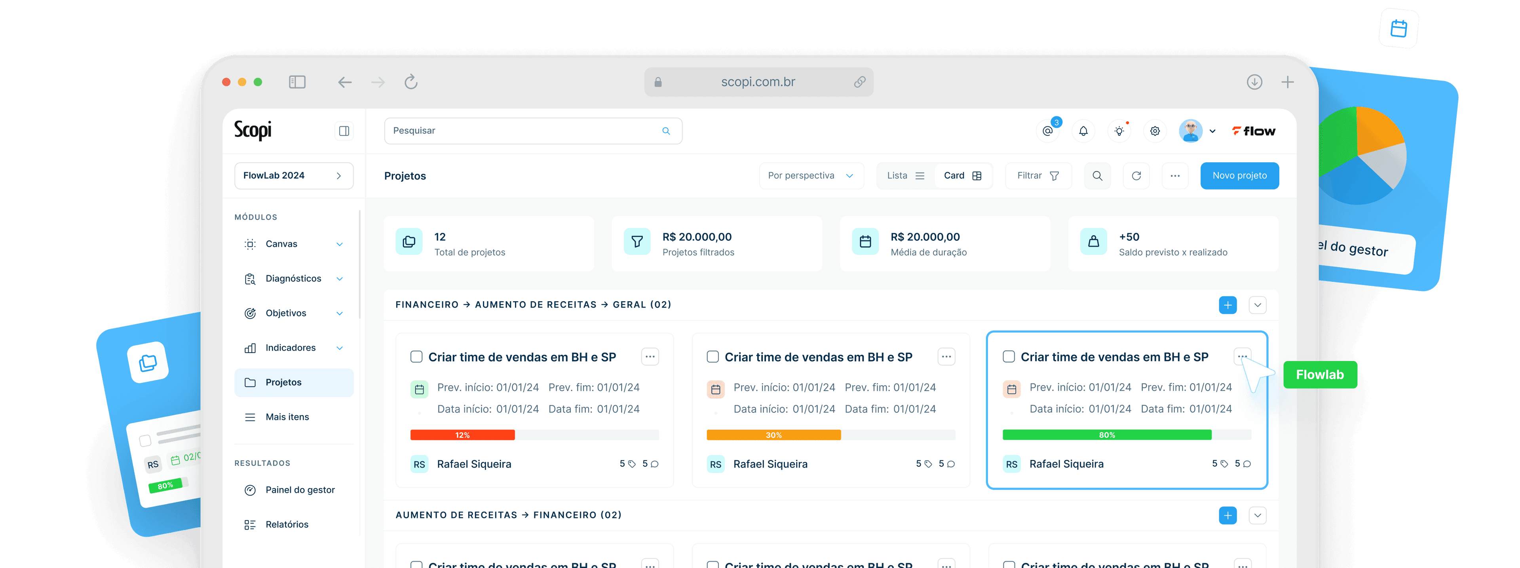Screen dimensions: 1520x568
Task: Collapse the Financeiro Aumento de Receitas Geral group
Action: (1258, 305)
